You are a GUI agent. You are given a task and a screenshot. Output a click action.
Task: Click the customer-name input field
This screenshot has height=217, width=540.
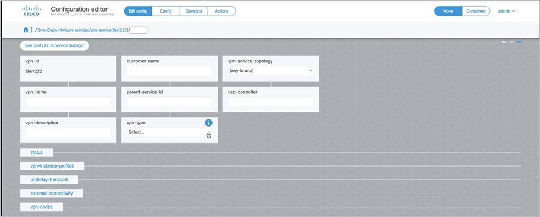click(169, 71)
